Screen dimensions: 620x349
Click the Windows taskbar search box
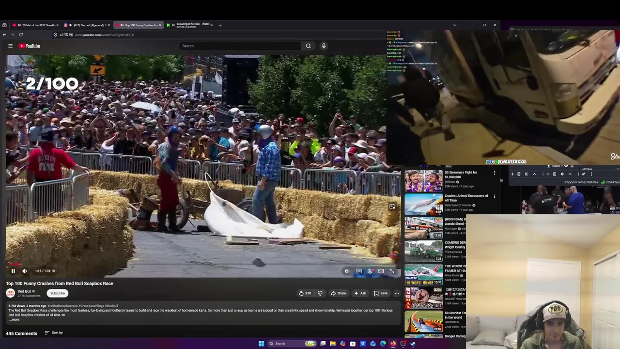pos(292,344)
